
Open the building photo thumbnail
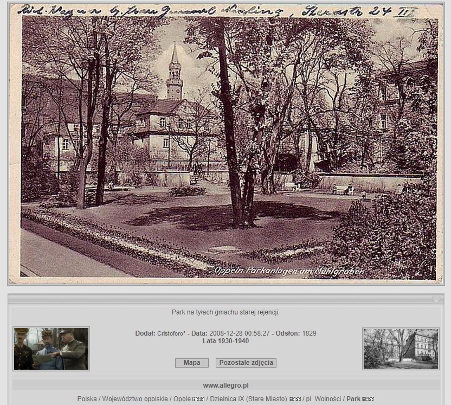tap(401, 349)
